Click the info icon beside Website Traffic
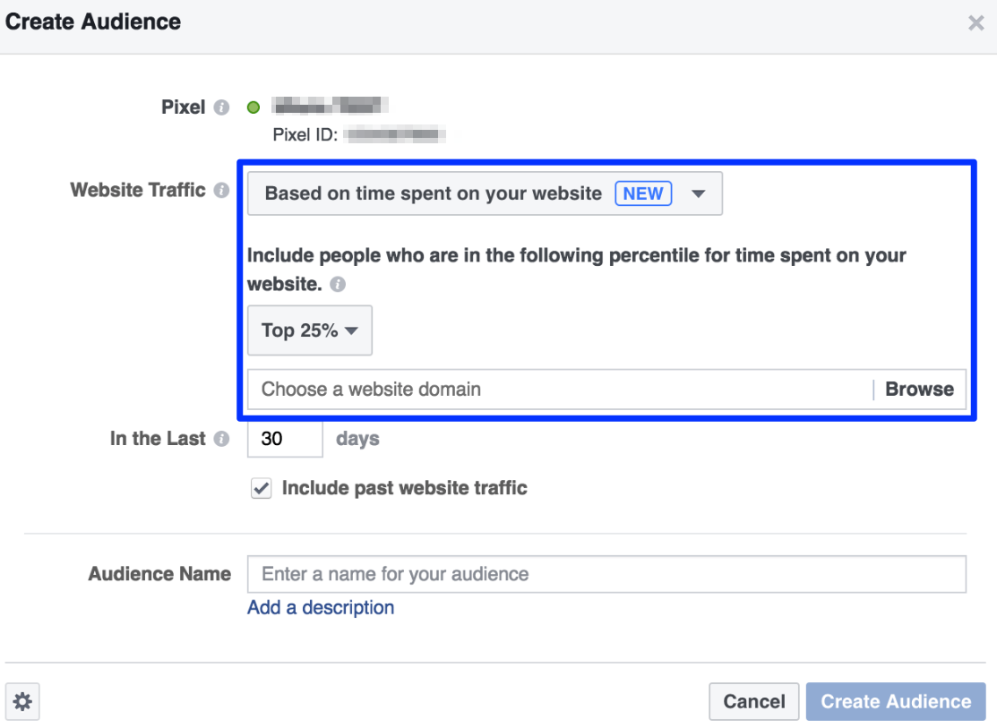This screenshot has height=728, width=997. point(221,191)
